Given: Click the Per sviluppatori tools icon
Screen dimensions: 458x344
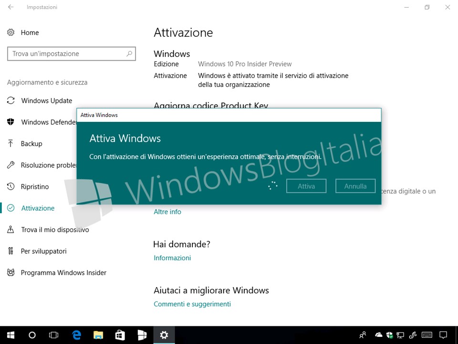Looking at the screenshot, I should 11,251.
